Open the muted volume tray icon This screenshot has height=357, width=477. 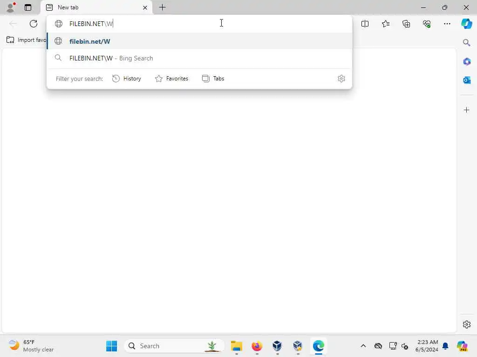405,346
